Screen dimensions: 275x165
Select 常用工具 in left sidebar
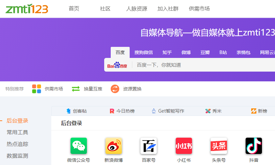[x=17, y=132]
